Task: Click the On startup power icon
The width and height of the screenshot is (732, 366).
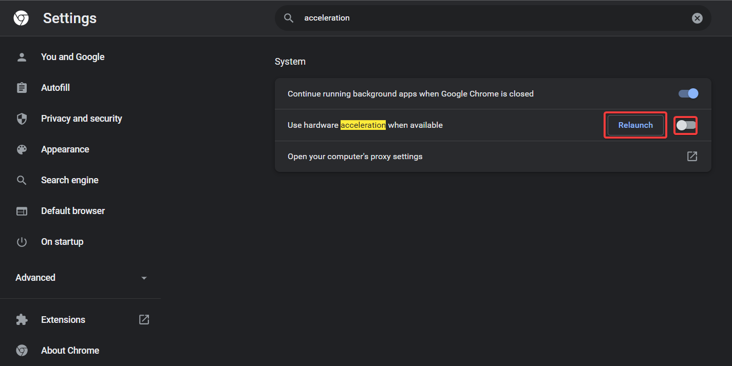Action: tap(22, 242)
